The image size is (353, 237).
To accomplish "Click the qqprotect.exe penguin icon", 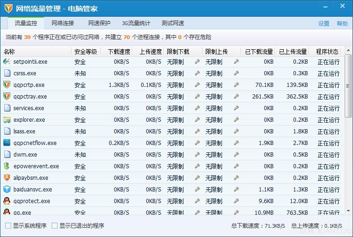I will 7,201.
